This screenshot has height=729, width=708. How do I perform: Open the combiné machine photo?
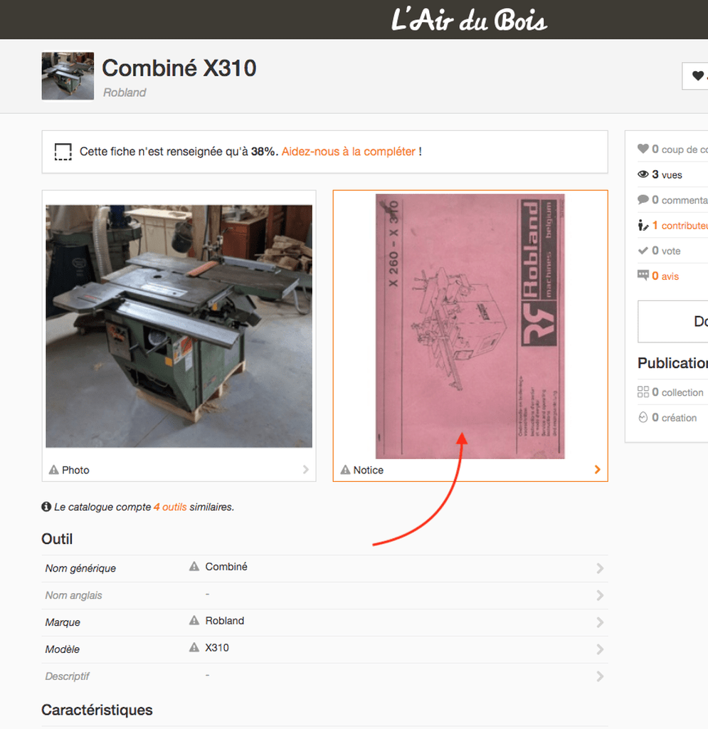[179, 326]
